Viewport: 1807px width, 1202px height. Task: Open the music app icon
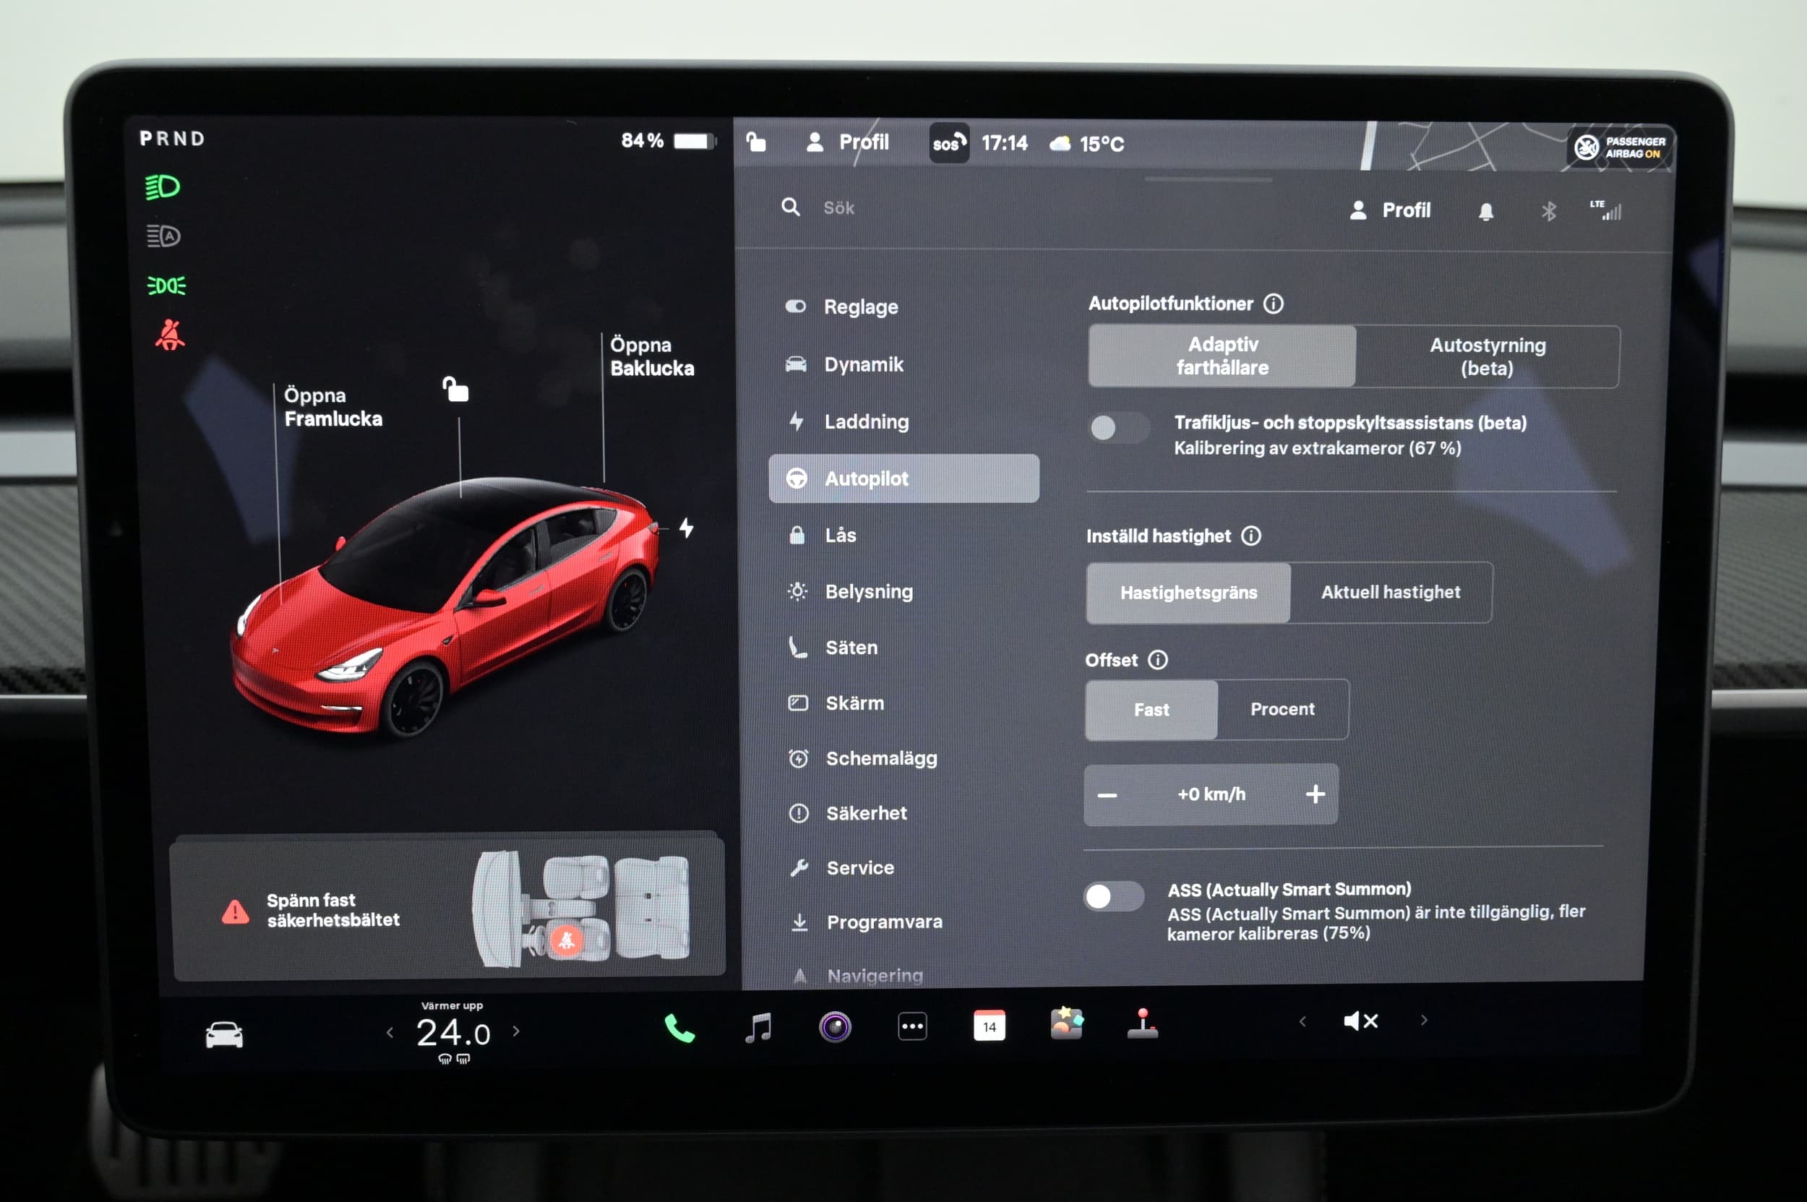[x=758, y=1027]
